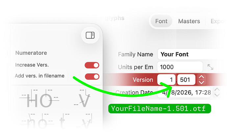Image resolution: width=227 pixels, height=136 pixels.
Task: Increase Creation Date with up chevron
Action: click(x=217, y=90)
